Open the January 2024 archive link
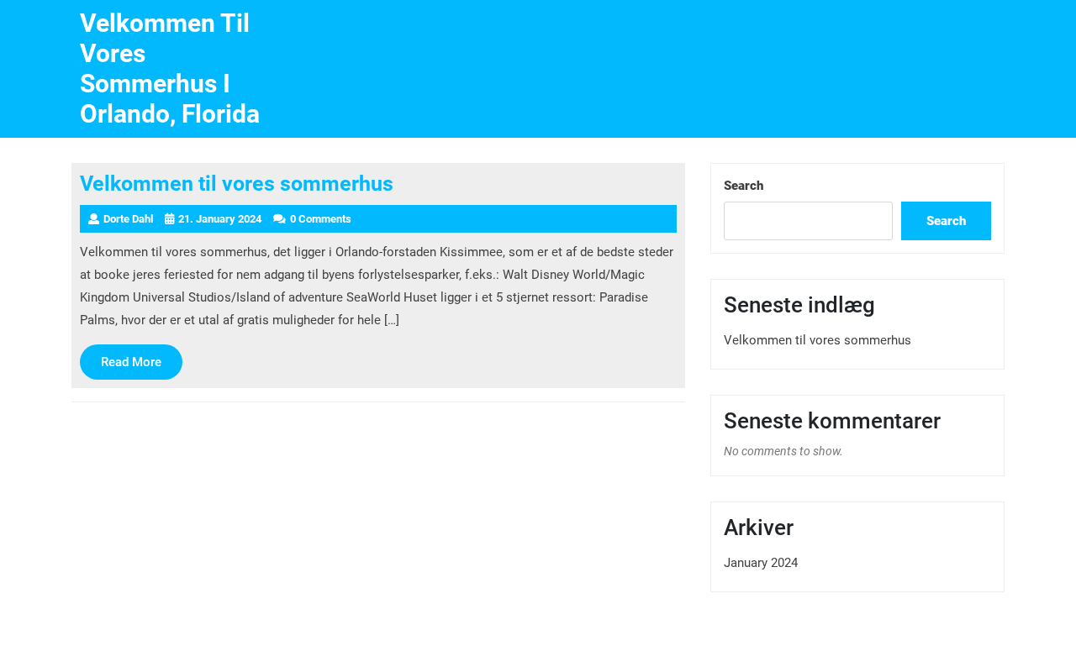Viewport: 1076px width, 672px height. click(x=761, y=563)
